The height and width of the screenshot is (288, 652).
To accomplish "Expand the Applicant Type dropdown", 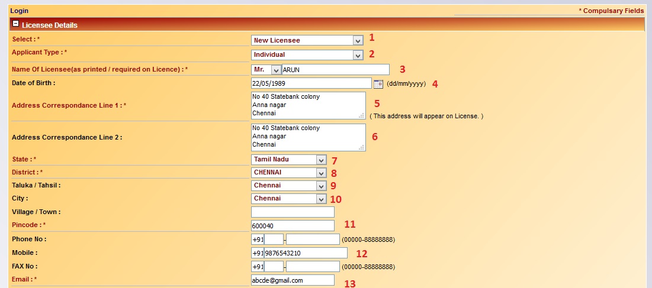I will [307, 55].
